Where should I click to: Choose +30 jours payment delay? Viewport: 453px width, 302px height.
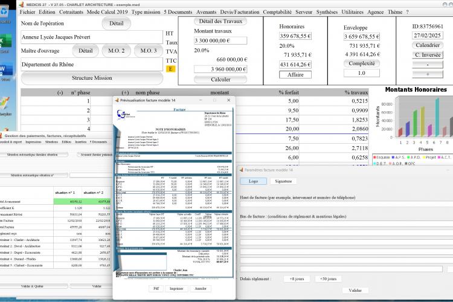[x=328, y=279]
